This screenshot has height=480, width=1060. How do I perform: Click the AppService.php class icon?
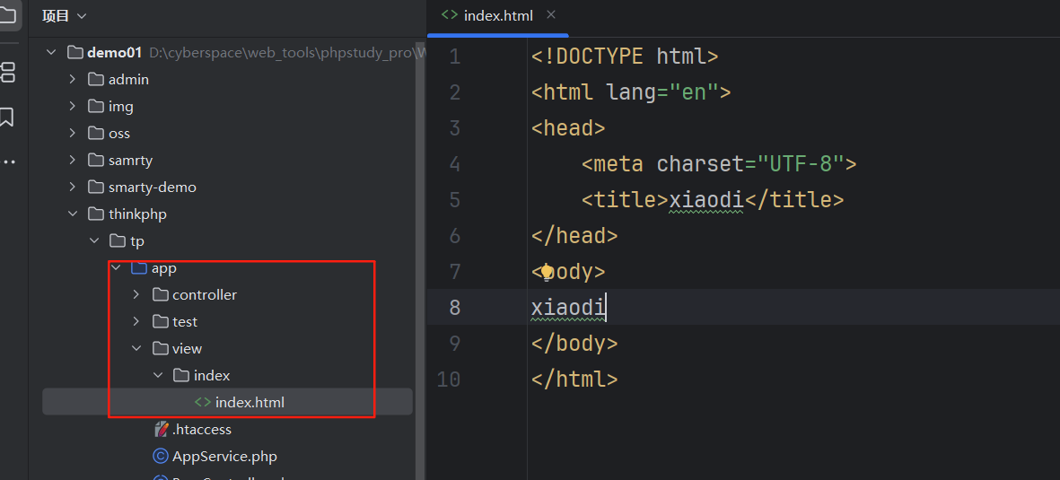tap(161, 457)
